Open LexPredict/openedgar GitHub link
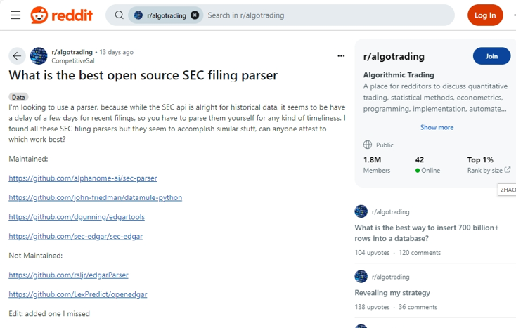 pos(77,294)
